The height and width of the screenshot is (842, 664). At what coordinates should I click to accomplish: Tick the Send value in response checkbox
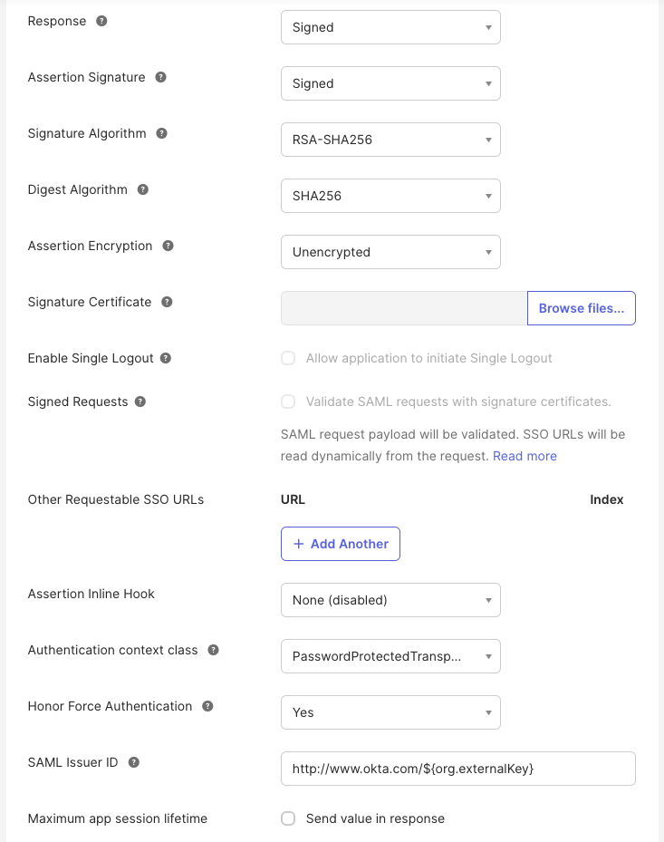pos(288,818)
